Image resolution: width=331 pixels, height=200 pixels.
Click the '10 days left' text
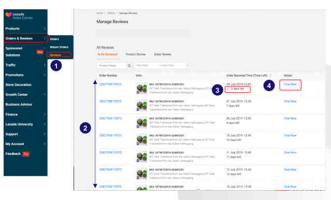point(234,140)
